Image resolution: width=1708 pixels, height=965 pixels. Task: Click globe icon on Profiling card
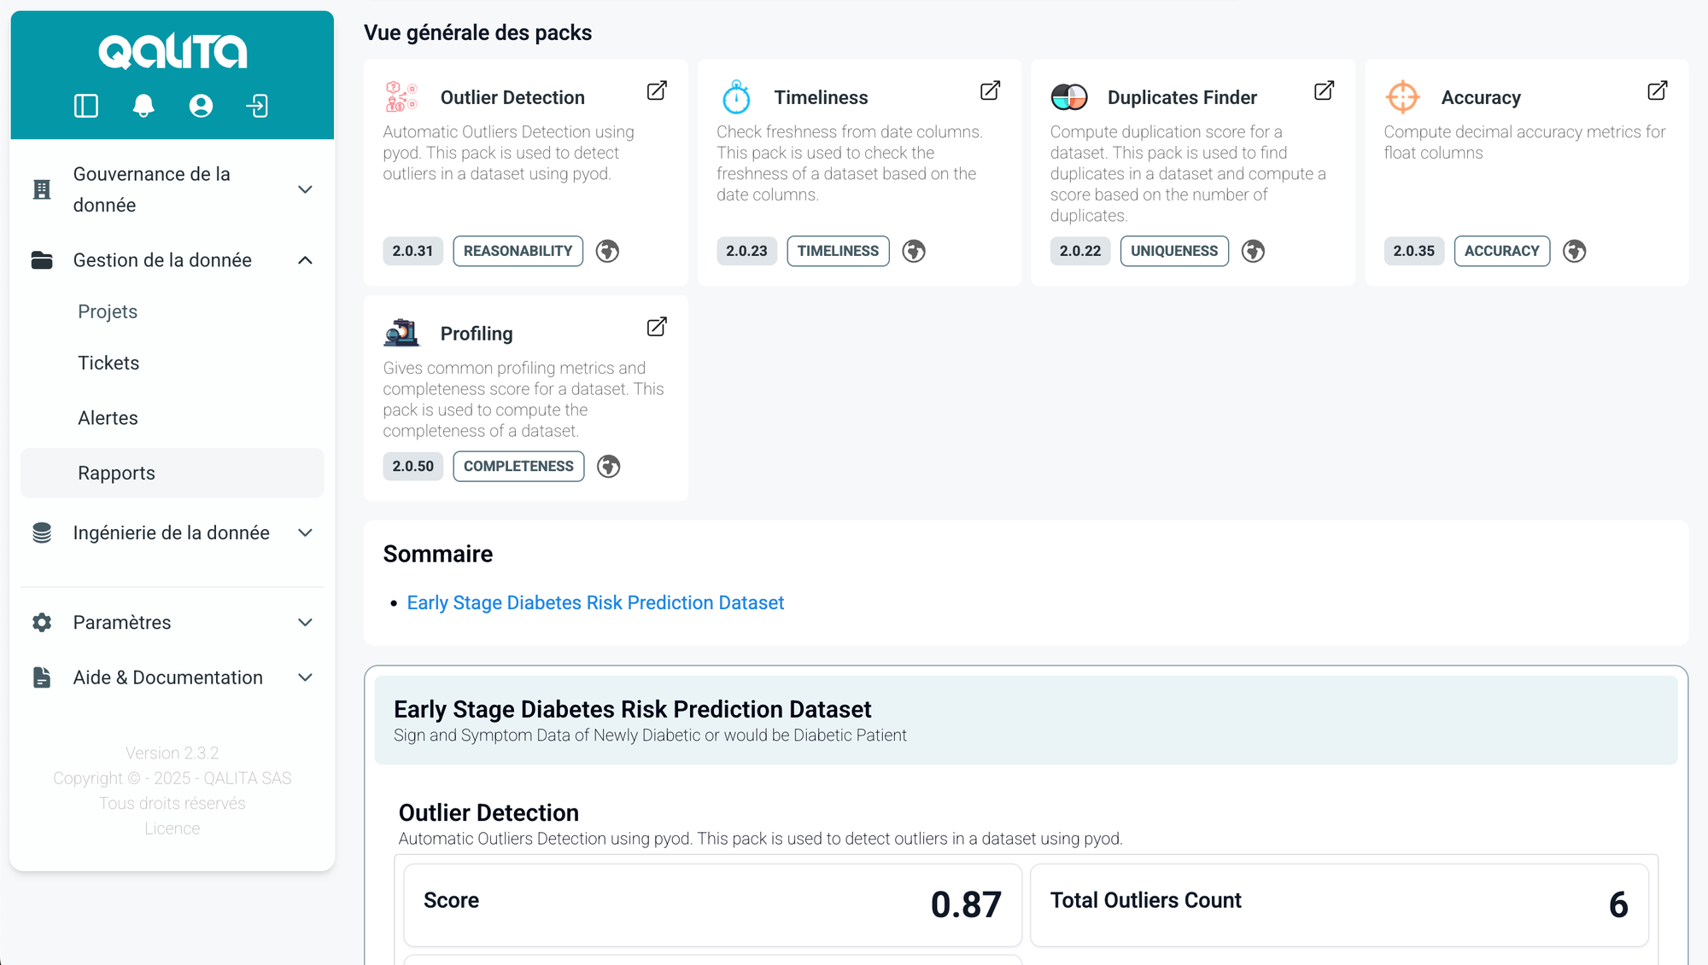[x=608, y=467]
